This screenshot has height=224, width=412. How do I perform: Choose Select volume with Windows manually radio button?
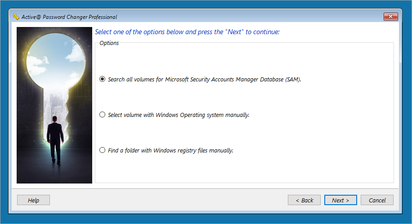103,115
